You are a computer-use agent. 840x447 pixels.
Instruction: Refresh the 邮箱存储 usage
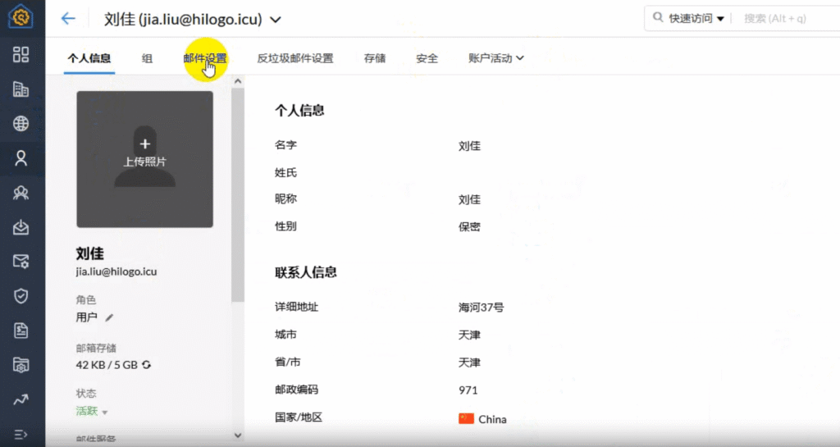(x=146, y=365)
